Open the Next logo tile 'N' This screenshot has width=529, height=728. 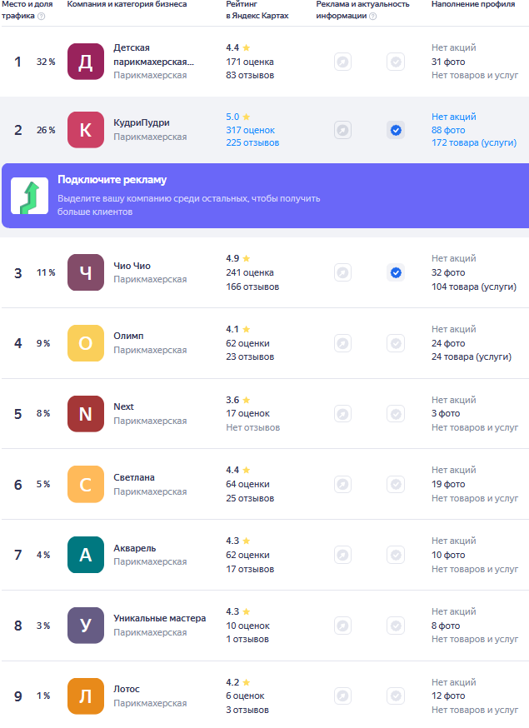click(86, 414)
